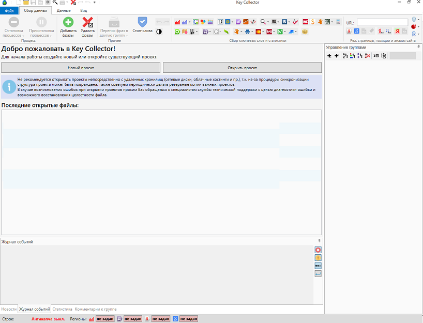
Task: Open the Комментарии к группе tab
Action: [x=96, y=309]
